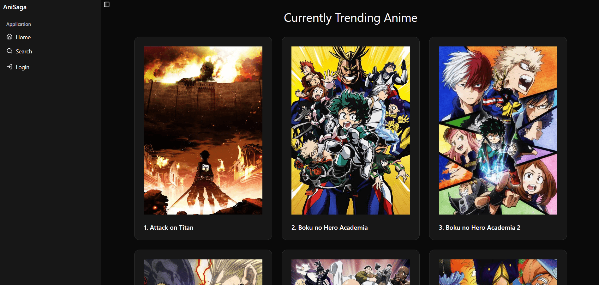The height and width of the screenshot is (285, 599).
Task: Click the Boku no Hero Academia 2 poster
Action: point(498,130)
